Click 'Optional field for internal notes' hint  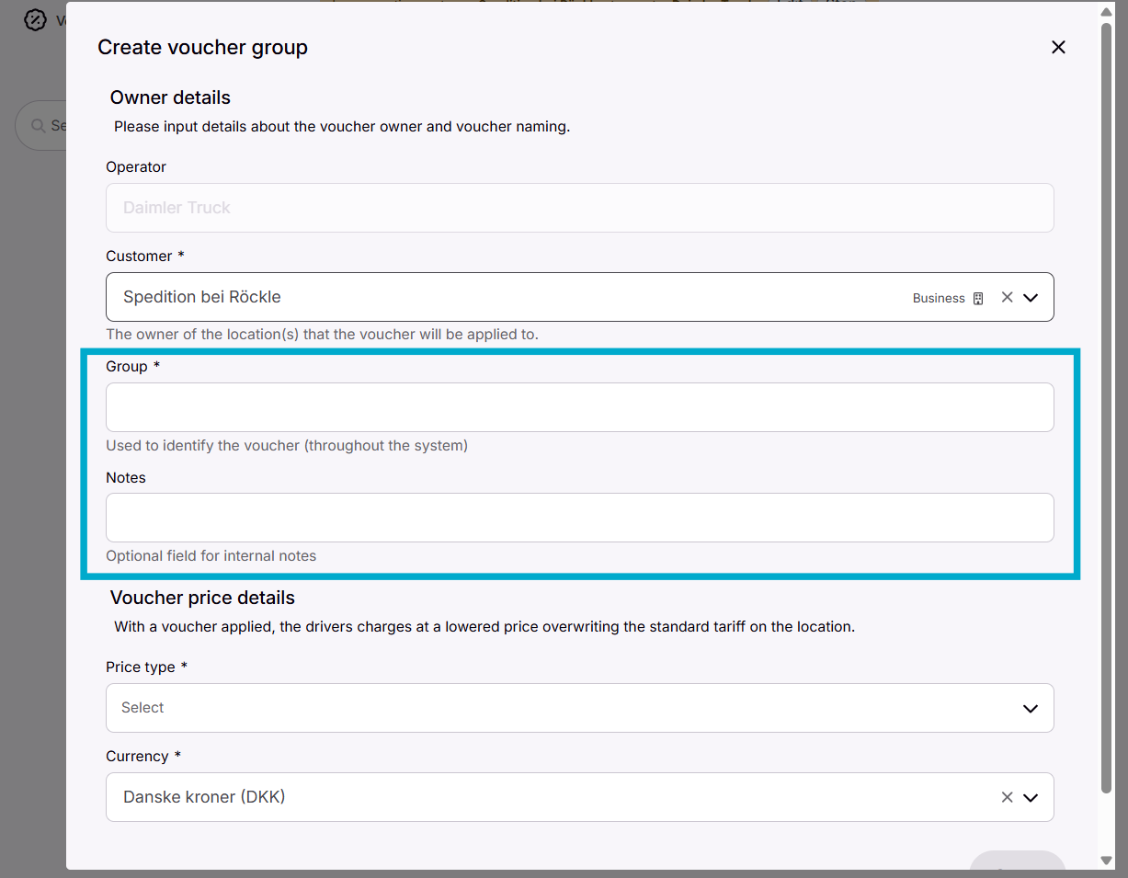coord(211,556)
